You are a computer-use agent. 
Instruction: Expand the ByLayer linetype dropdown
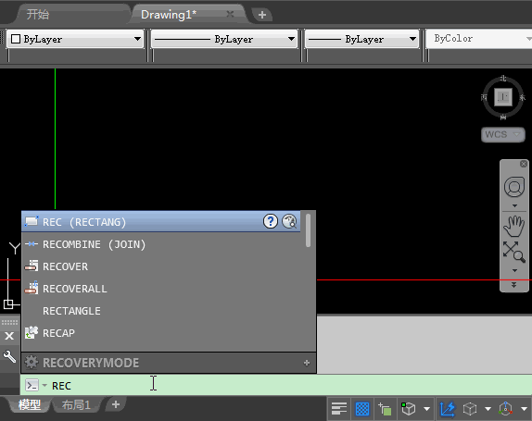click(x=224, y=39)
